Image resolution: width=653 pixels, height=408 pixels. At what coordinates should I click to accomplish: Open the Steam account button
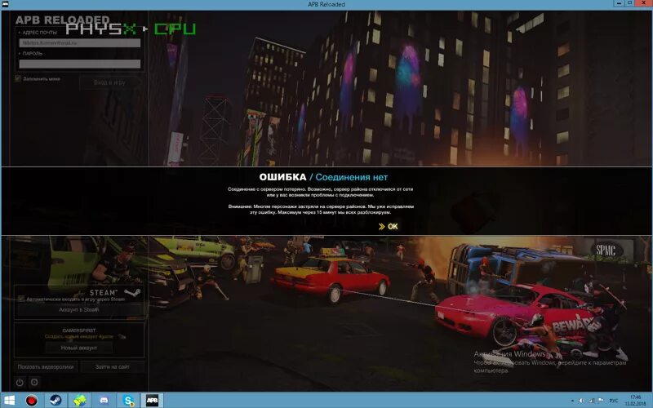79,310
